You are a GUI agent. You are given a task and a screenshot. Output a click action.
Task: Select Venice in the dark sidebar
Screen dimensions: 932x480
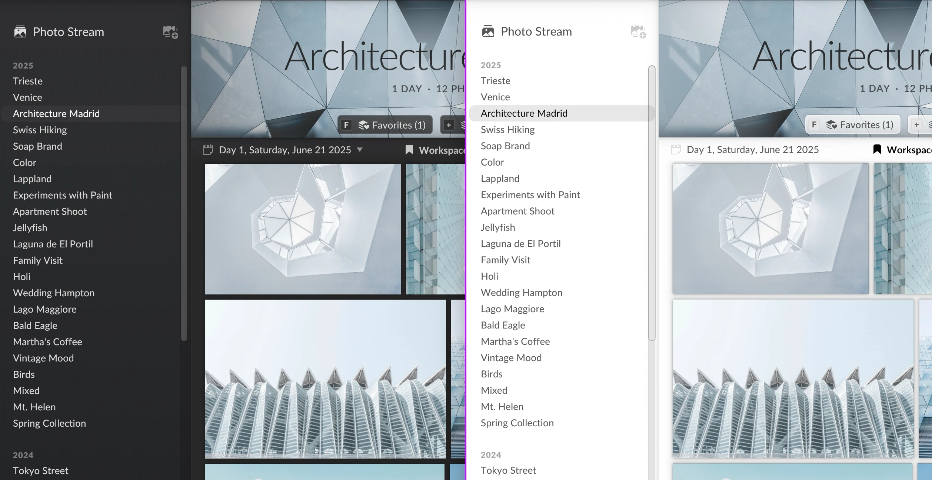click(x=27, y=97)
